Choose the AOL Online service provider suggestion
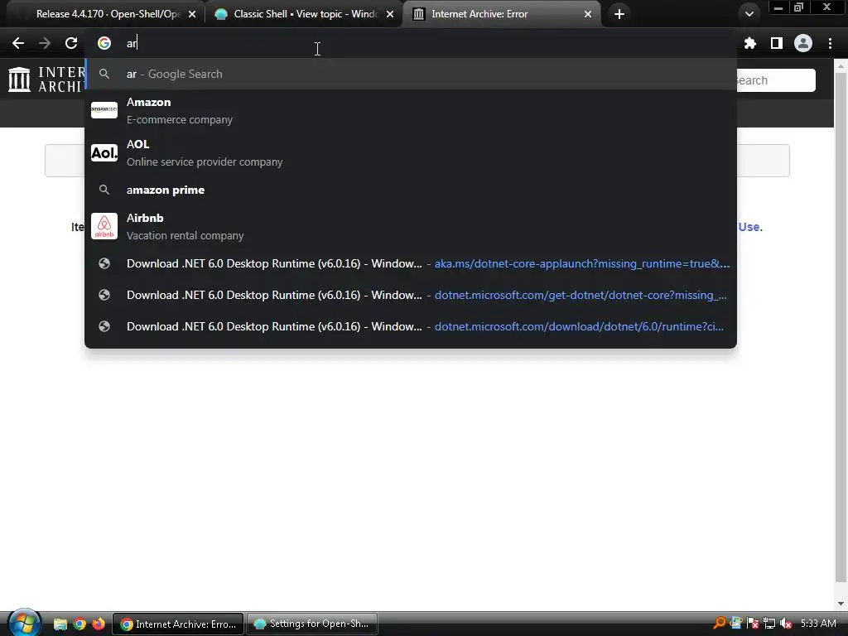The image size is (848, 636). click(411, 153)
